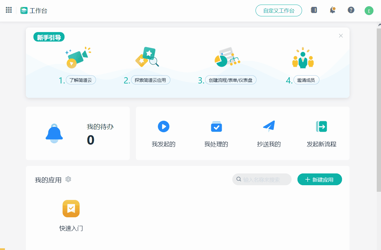Click the 新建应用 button
Viewport: 381px width, 250px height.
pos(319,179)
